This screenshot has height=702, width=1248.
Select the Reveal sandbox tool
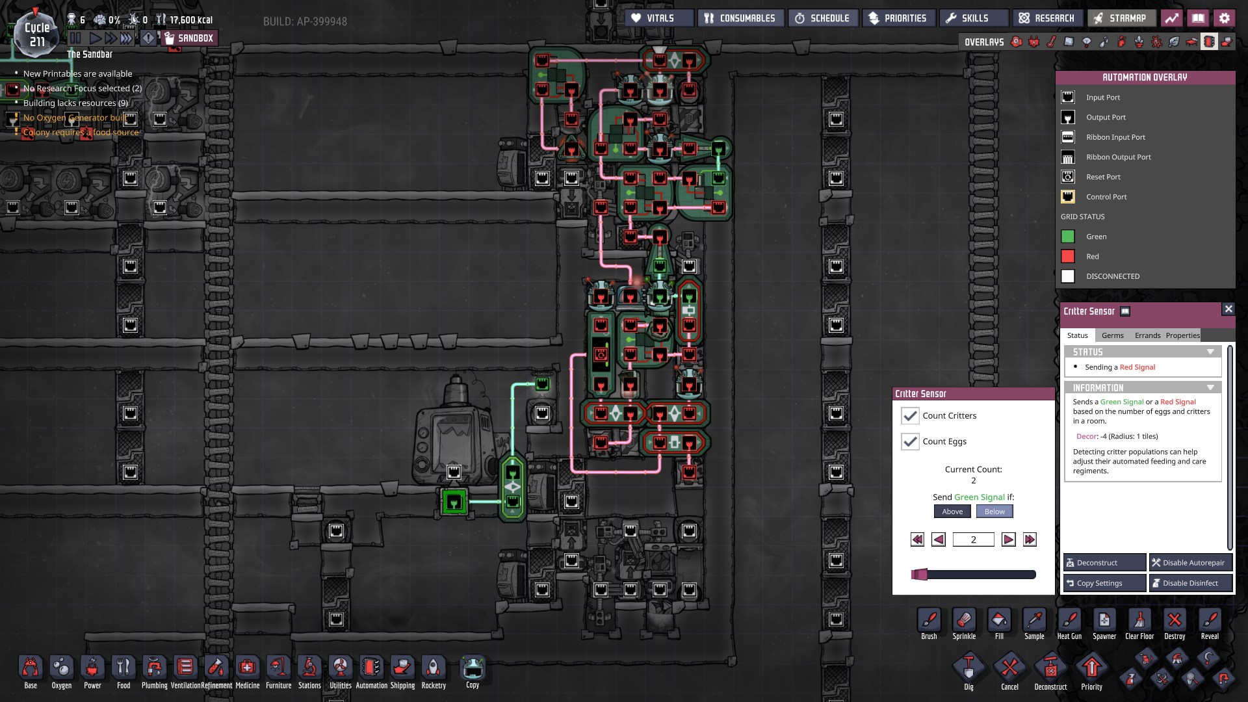(x=1210, y=624)
